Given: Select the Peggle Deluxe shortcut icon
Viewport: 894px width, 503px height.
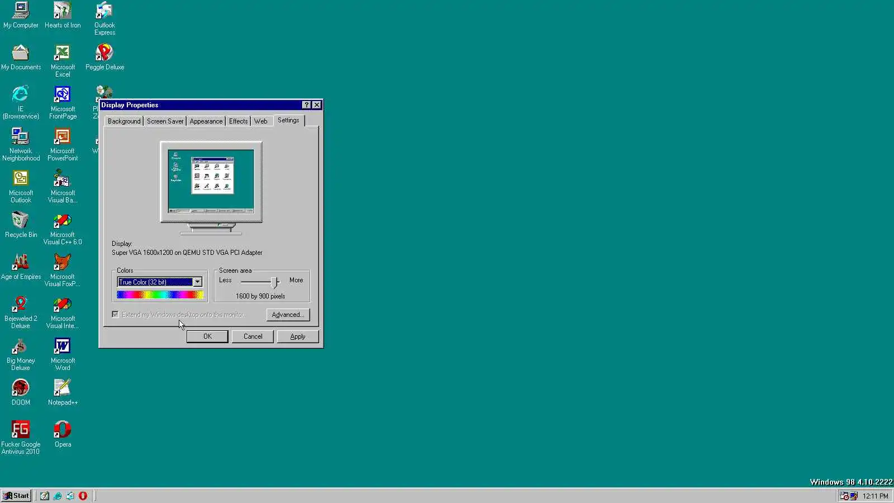Looking at the screenshot, I should [x=104, y=57].
